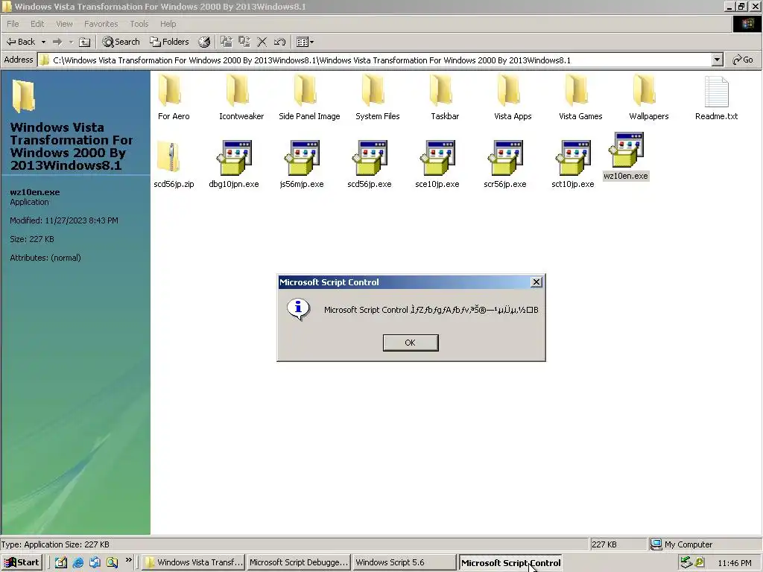Click the Go button

coord(743,60)
